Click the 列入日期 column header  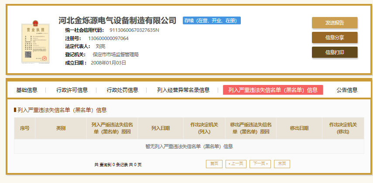coord(161,129)
